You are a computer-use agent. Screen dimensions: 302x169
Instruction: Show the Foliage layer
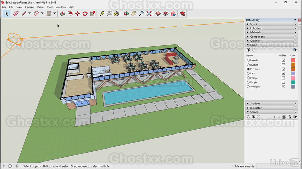[283, 78]
